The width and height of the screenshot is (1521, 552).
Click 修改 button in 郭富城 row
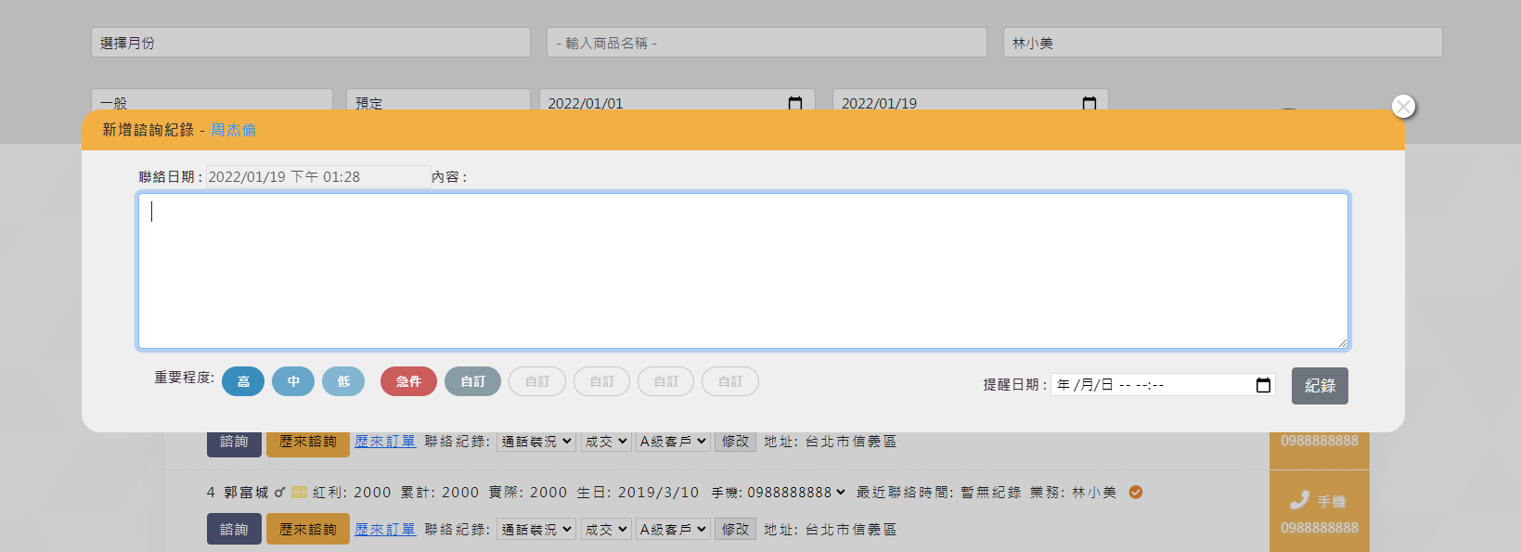735,530
